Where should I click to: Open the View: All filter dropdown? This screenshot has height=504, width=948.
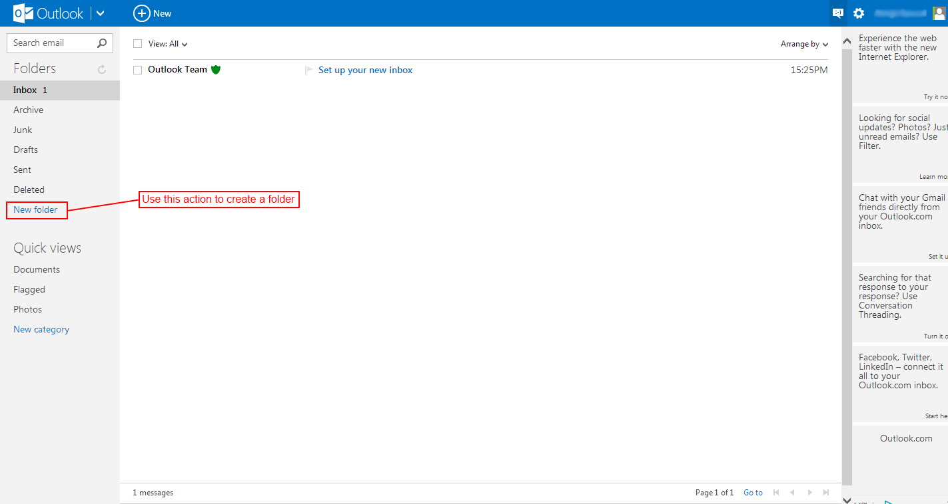click(168, 44)
